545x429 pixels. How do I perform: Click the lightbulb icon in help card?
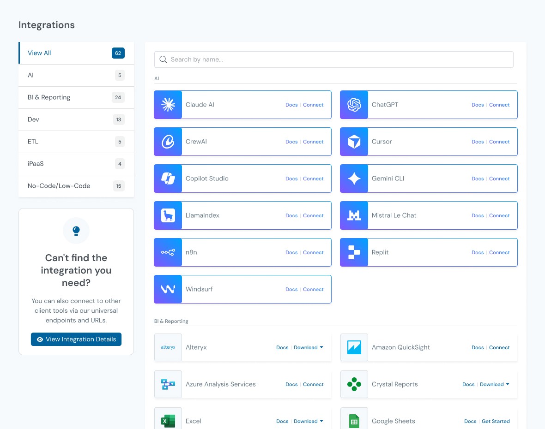76,231
